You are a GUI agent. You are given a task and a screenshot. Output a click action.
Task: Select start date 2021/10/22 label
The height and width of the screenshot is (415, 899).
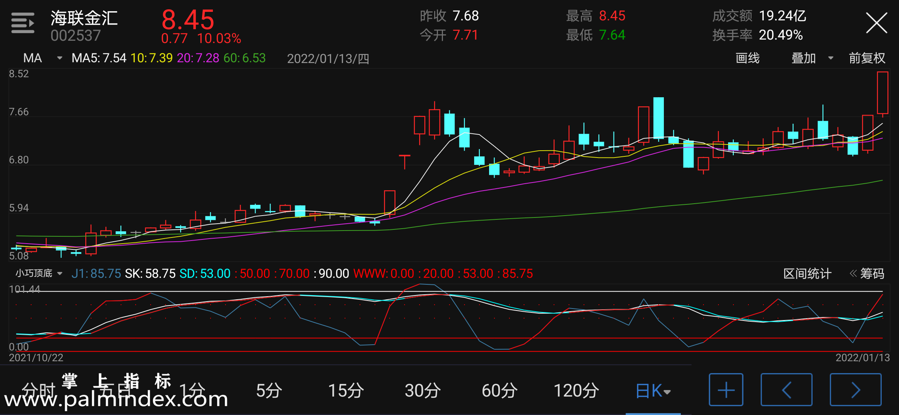point(36,358)
